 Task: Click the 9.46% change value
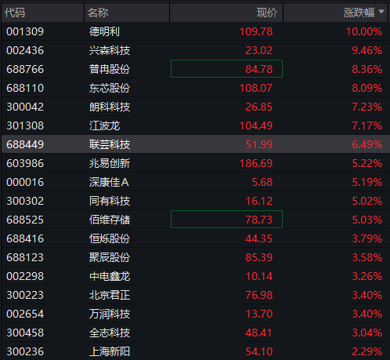coord(367,50)
